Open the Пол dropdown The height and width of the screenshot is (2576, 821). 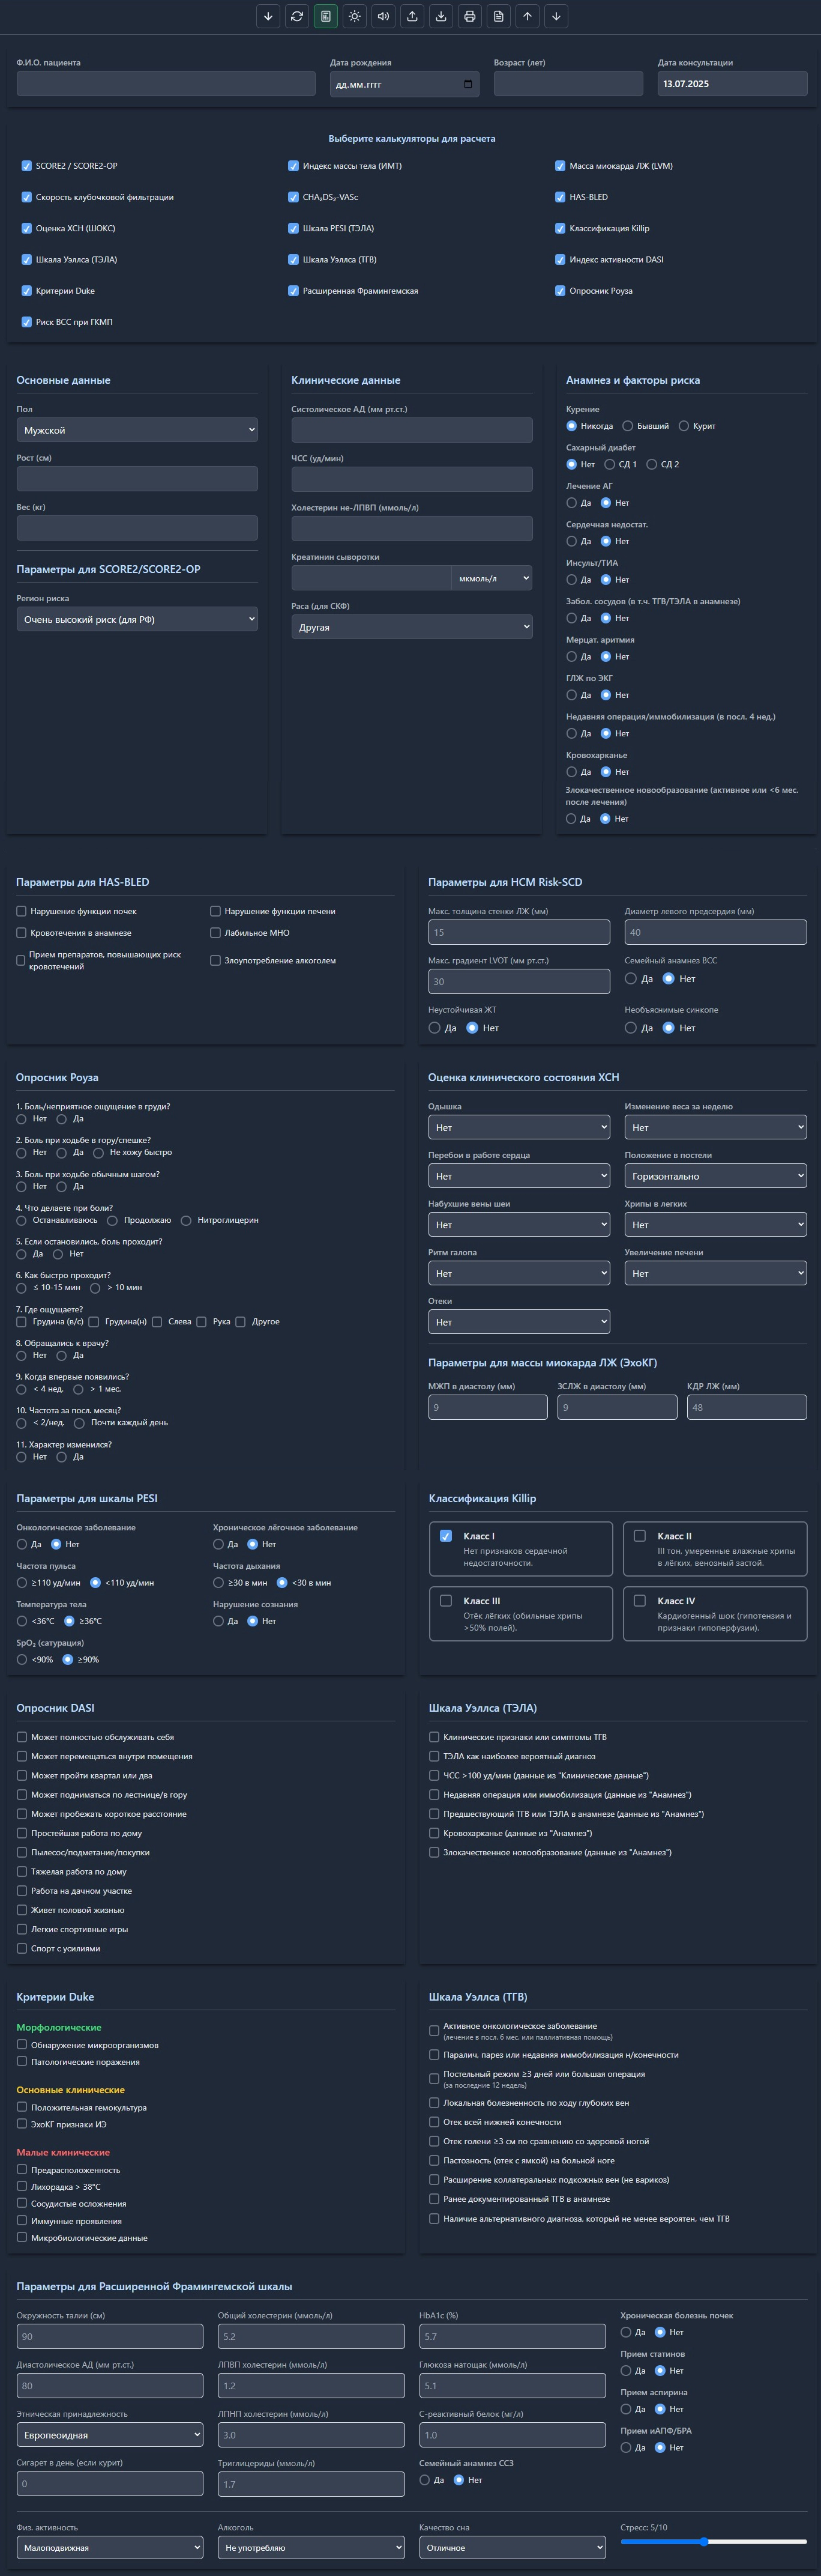[x=137, y=430]
